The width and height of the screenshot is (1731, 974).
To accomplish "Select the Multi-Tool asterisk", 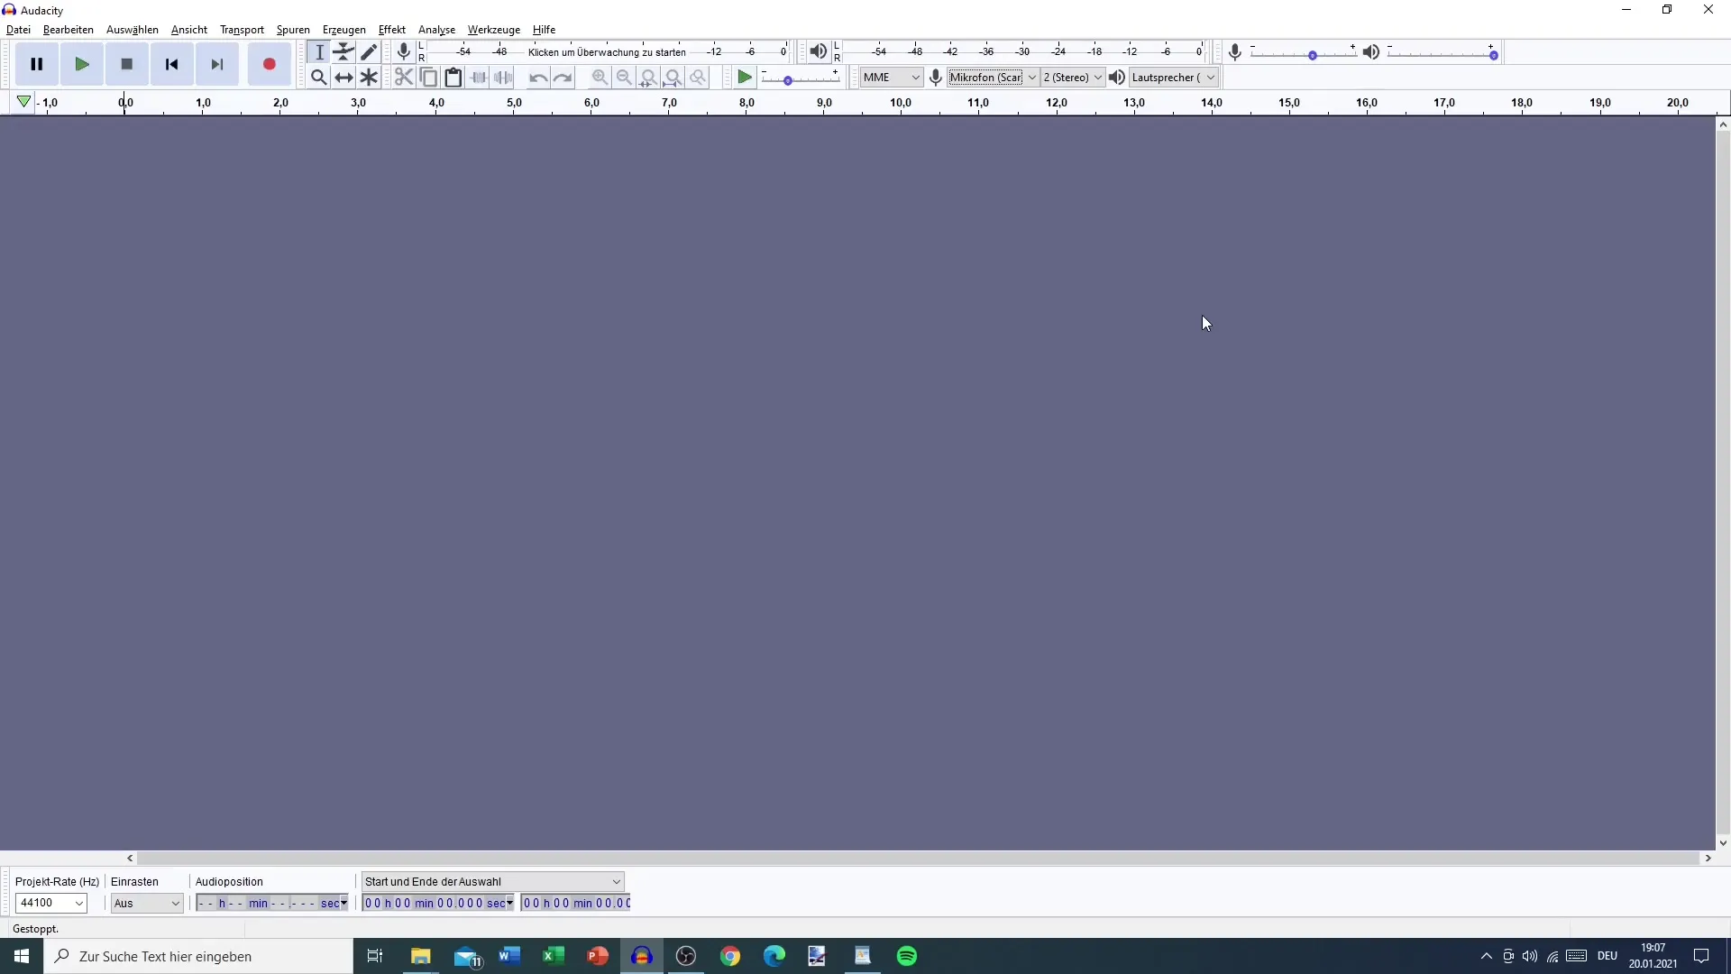I will tap(369, 78).
